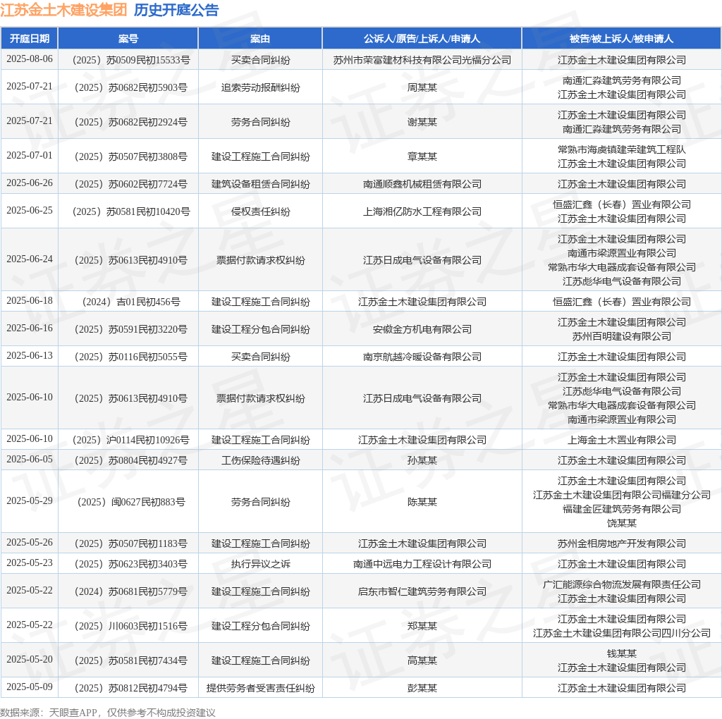Click date cell 2025-06-18
Image resolution: width=722 pixels, height=719 pixels.
30,300
